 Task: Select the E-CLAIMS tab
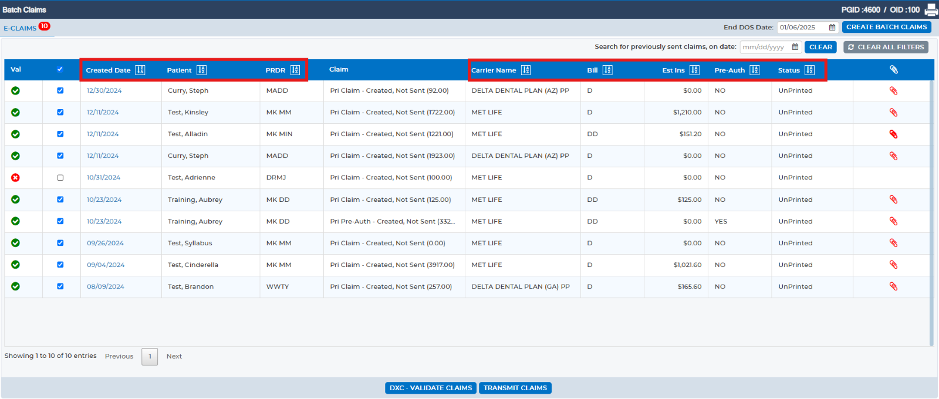(20, 28)
